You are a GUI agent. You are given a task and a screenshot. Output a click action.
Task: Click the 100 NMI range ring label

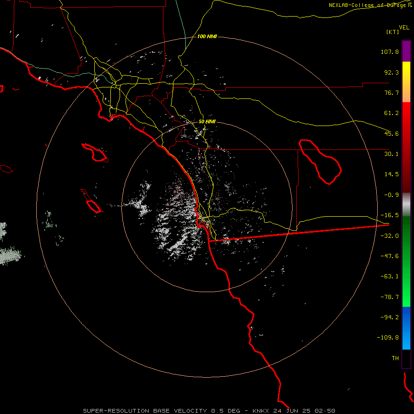click(x=207, y=36)
